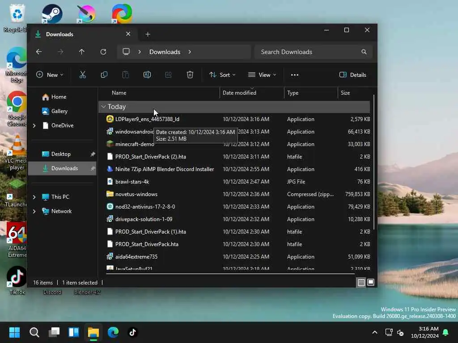Click the Rename icon in toolbar

[147, 75]
